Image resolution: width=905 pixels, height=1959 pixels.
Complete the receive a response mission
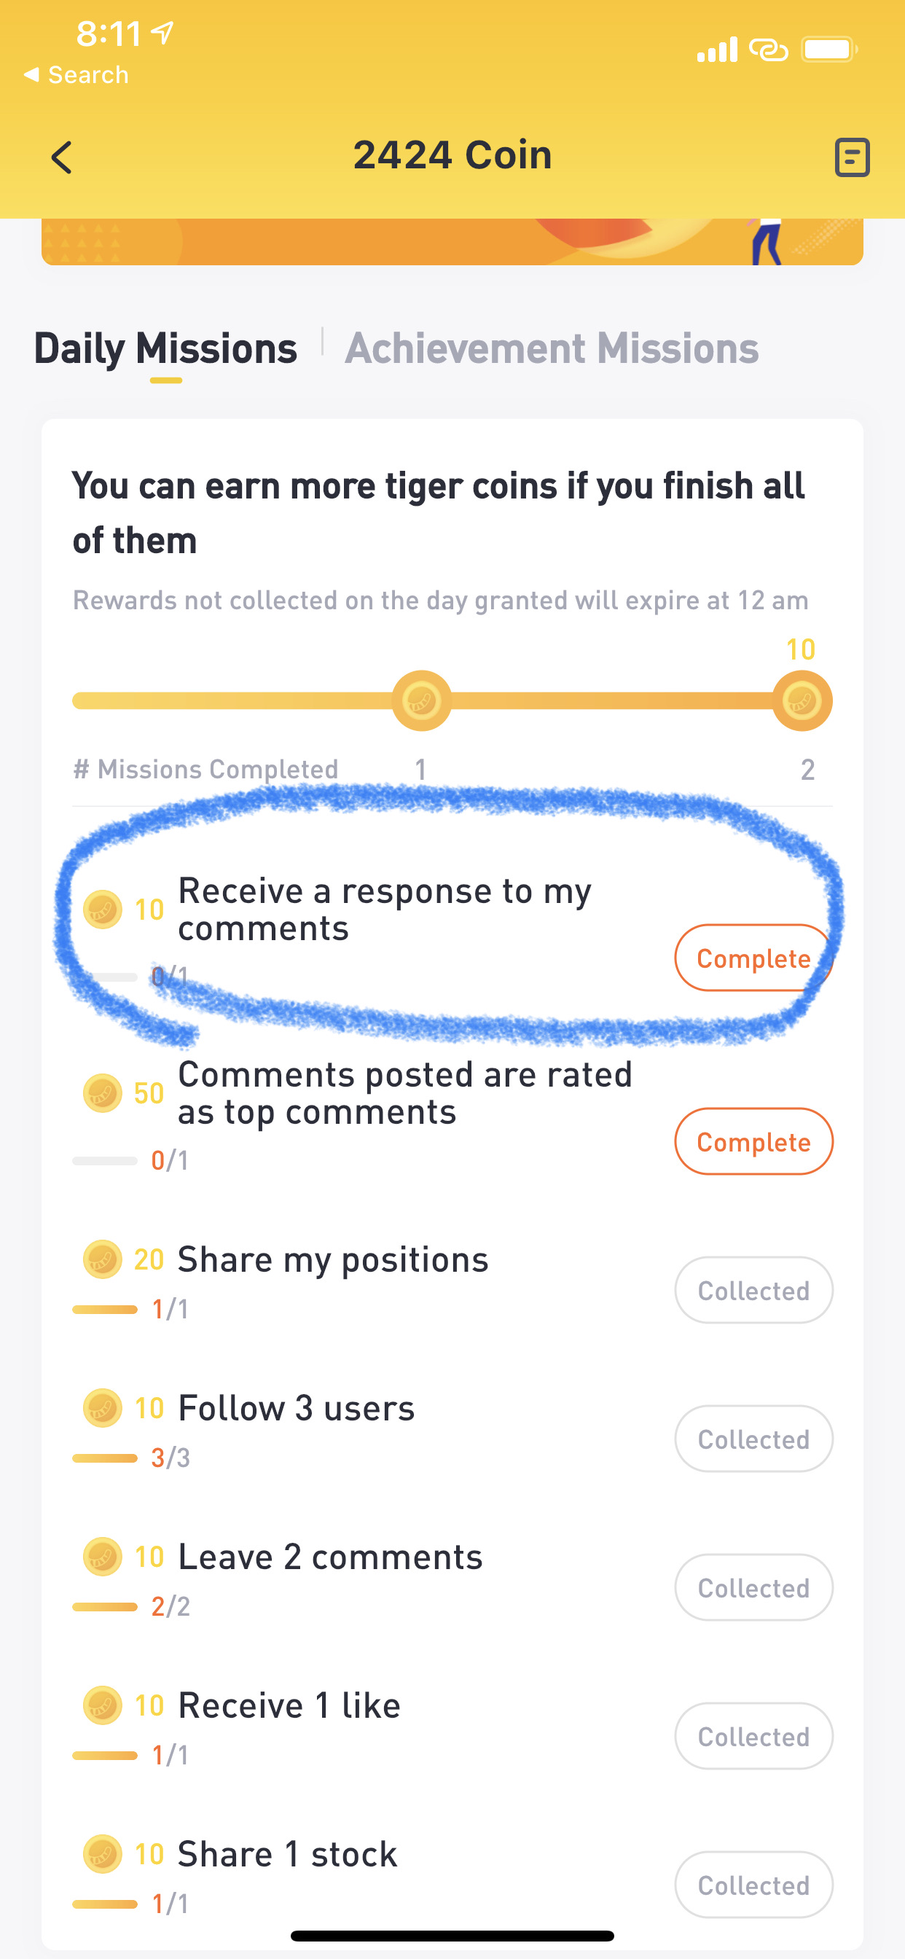[x=753, y=958]
